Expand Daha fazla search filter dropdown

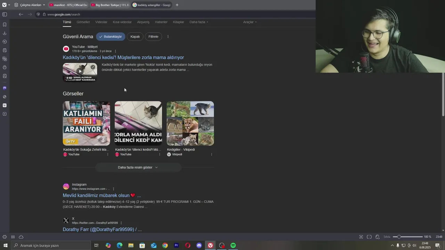[199, 22]
